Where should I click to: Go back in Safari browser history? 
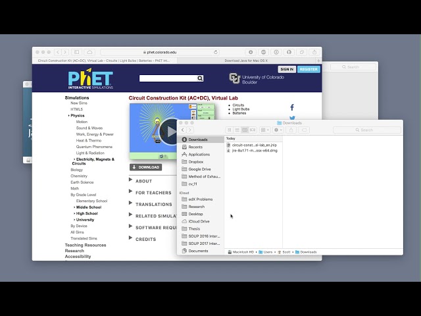coord(58,52)
